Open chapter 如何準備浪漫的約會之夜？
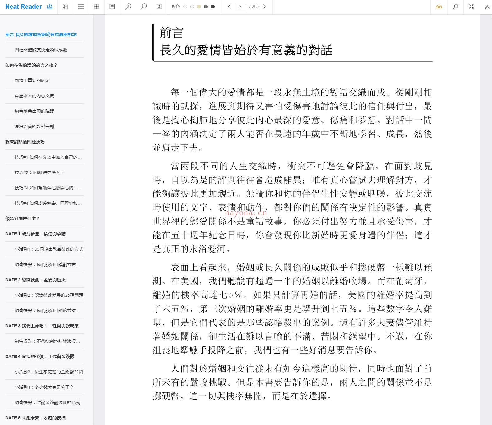The width and height of the screenshot is (492, 425). tap(31, 65)
